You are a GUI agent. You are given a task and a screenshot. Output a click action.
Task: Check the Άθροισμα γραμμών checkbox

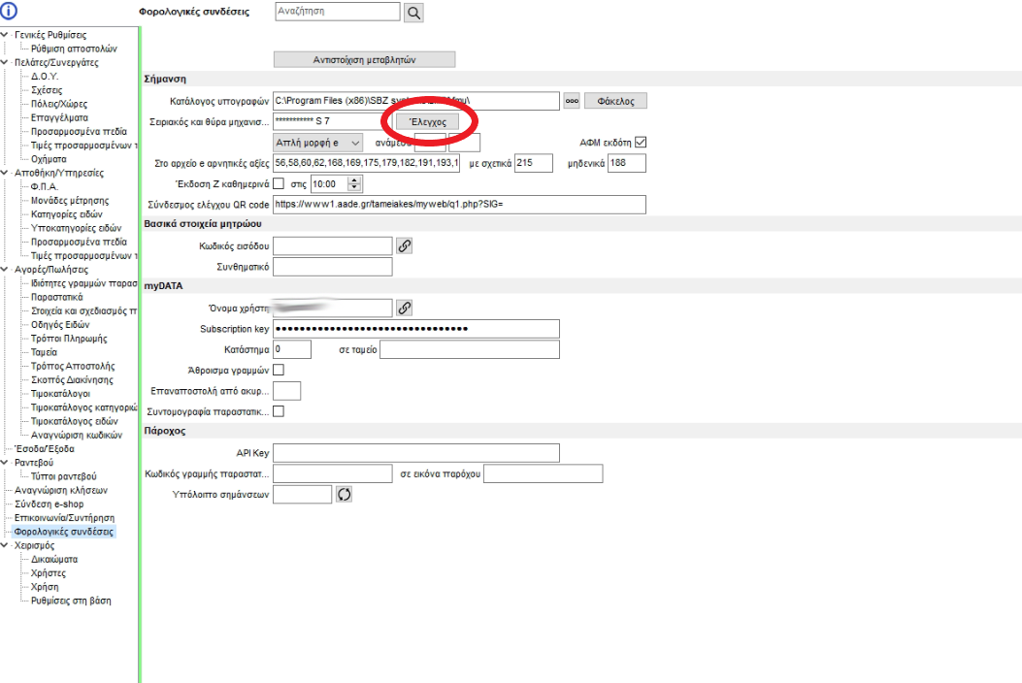(280, 370)
